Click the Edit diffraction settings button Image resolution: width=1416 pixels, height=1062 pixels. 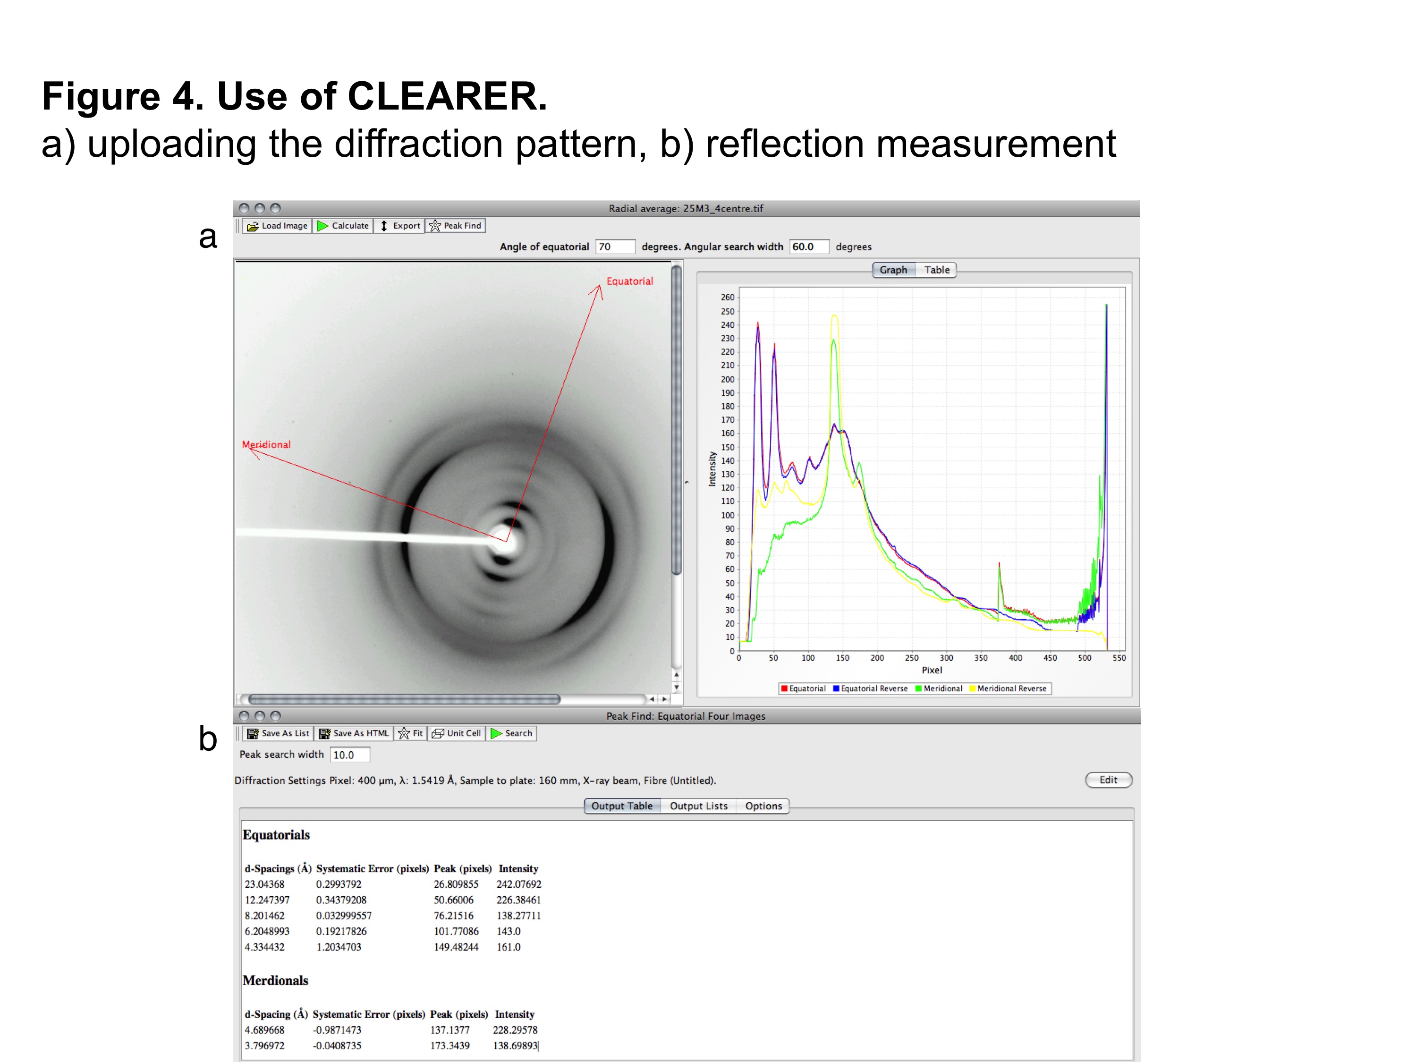click(x=1108, y=780)
